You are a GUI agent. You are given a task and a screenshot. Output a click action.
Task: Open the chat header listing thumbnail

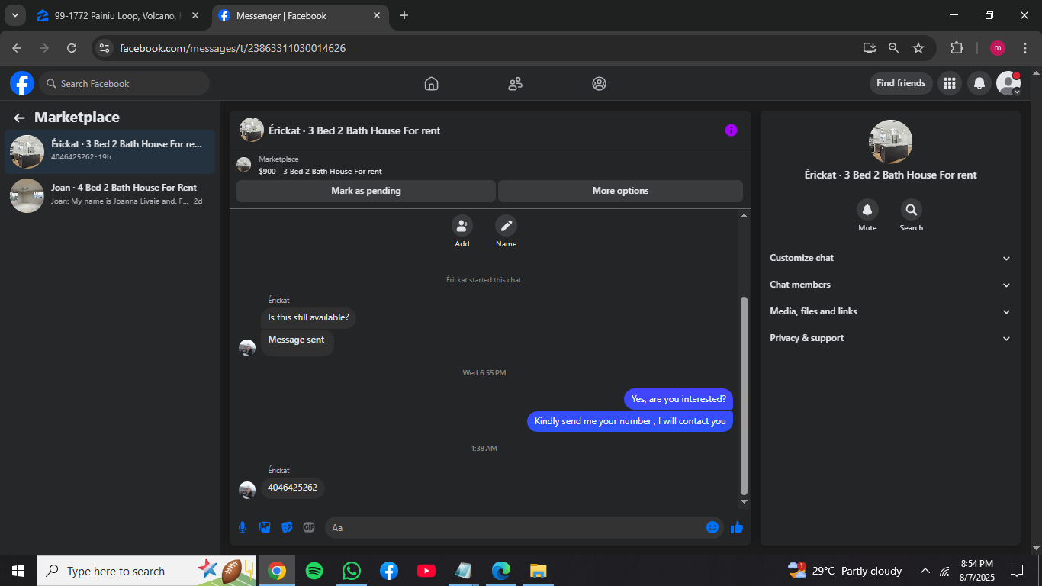pos(252,130)
